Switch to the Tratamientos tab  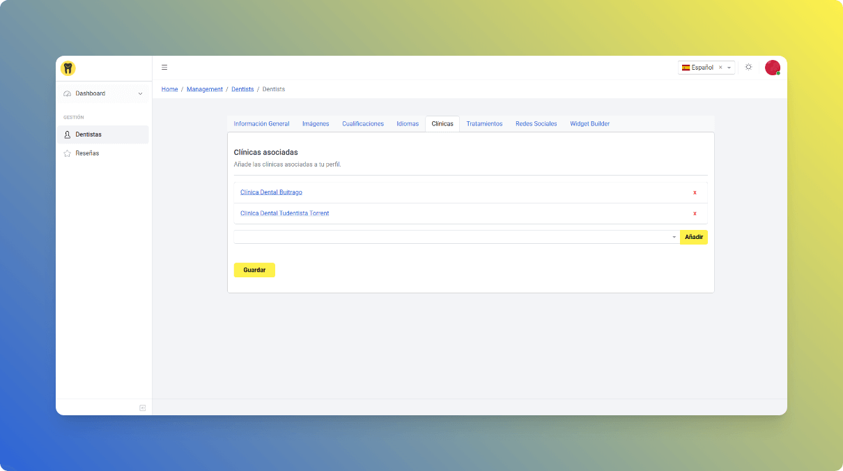(x=484, y=124)
